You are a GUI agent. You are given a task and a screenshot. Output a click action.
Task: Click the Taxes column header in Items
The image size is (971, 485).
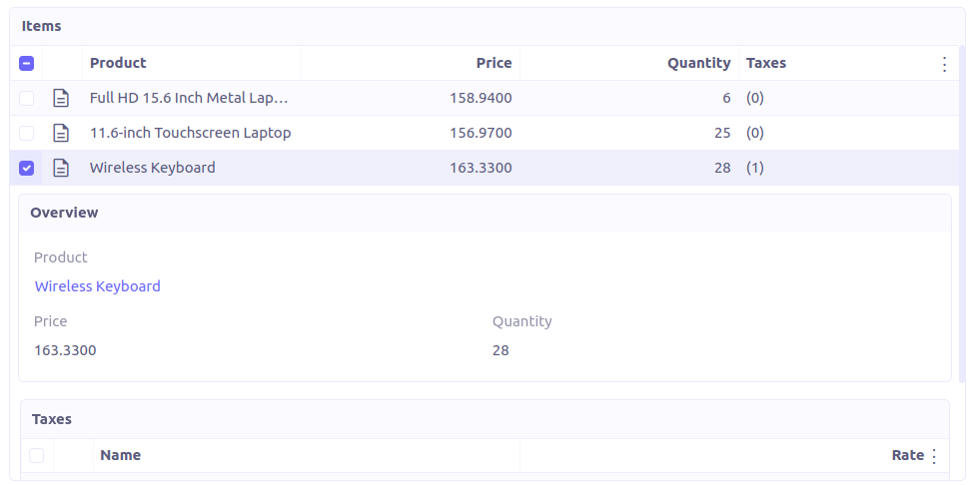(x=766, y=63)
